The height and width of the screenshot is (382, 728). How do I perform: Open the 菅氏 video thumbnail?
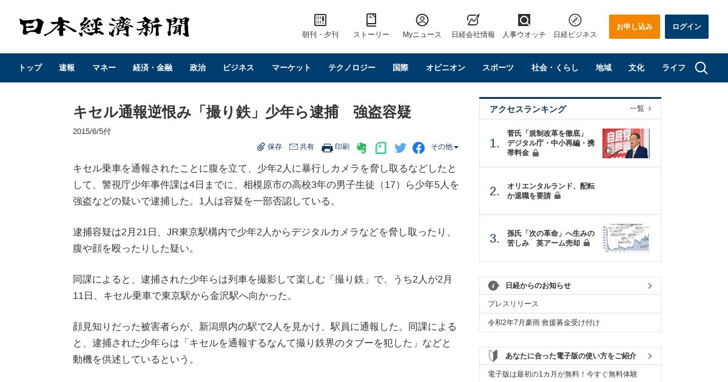[626, 143]
